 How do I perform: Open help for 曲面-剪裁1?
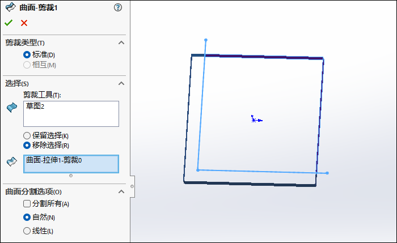(x=118, y=7)
